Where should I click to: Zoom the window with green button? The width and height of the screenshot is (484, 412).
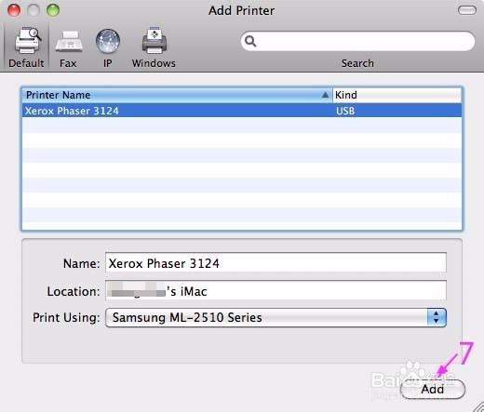[x=53, y=10]
